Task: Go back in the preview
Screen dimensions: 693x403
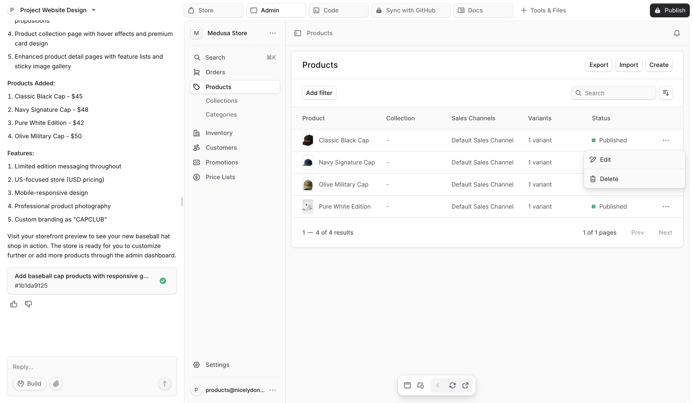Action: pos(437,385)
